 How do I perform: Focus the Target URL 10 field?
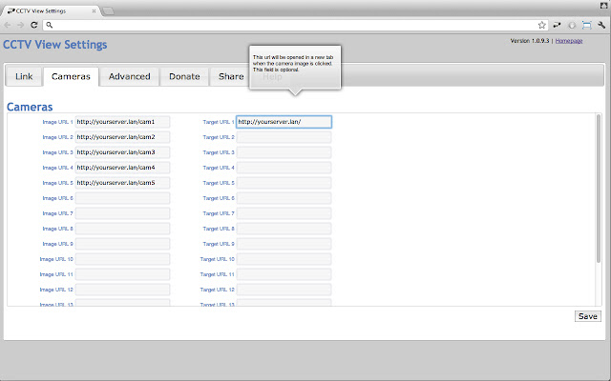coord(284,259)
